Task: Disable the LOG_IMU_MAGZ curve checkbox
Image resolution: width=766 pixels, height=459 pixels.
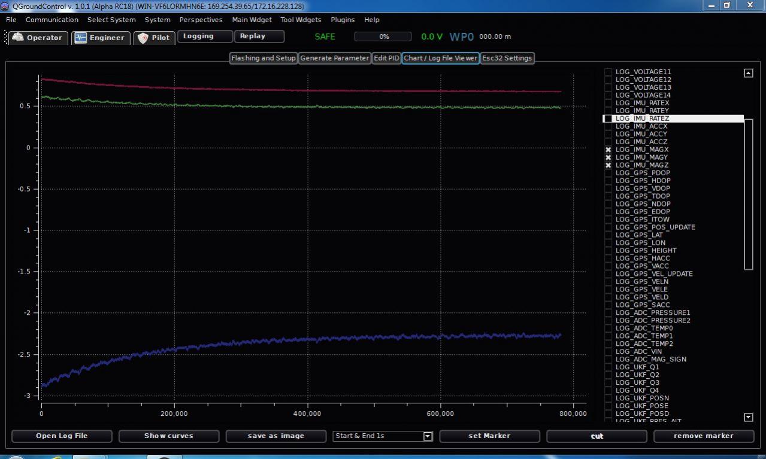Action: point(608,165)
